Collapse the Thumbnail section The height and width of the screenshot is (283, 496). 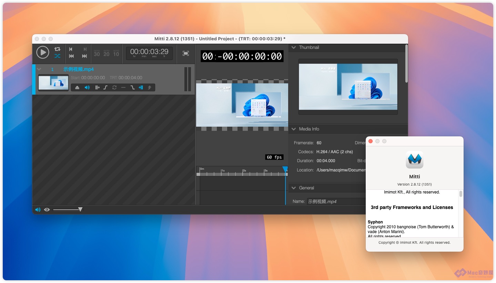(x=294, y=48)
